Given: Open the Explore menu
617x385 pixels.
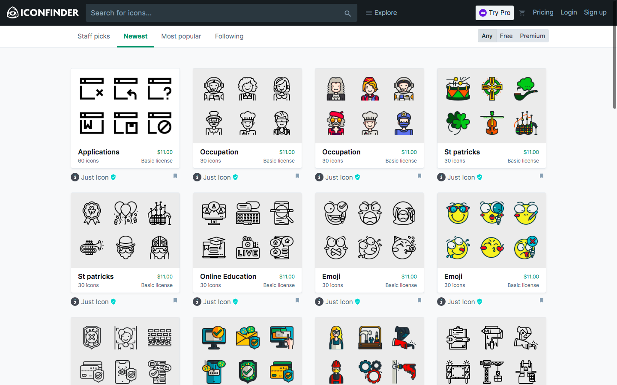Looking at the screenshot, I should [x=384, y=12].
